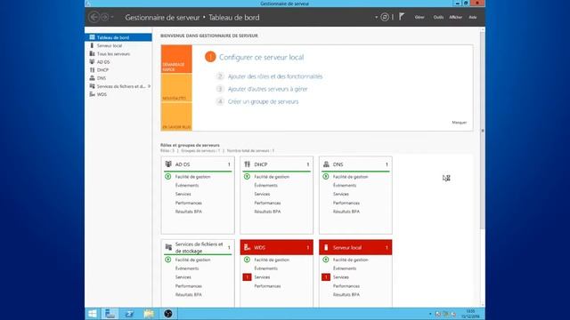Open the Windows Start button

pos(93,314)
